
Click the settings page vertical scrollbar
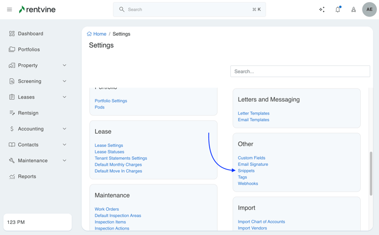pos(371,173)
